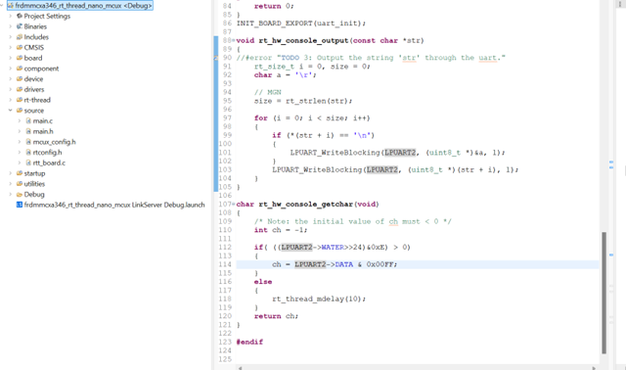
Task: Expand the drivers folder
Action: pyautogui.click(x=11, y=89)
